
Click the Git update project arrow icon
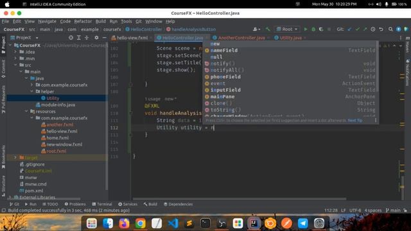tap(349, 30)
